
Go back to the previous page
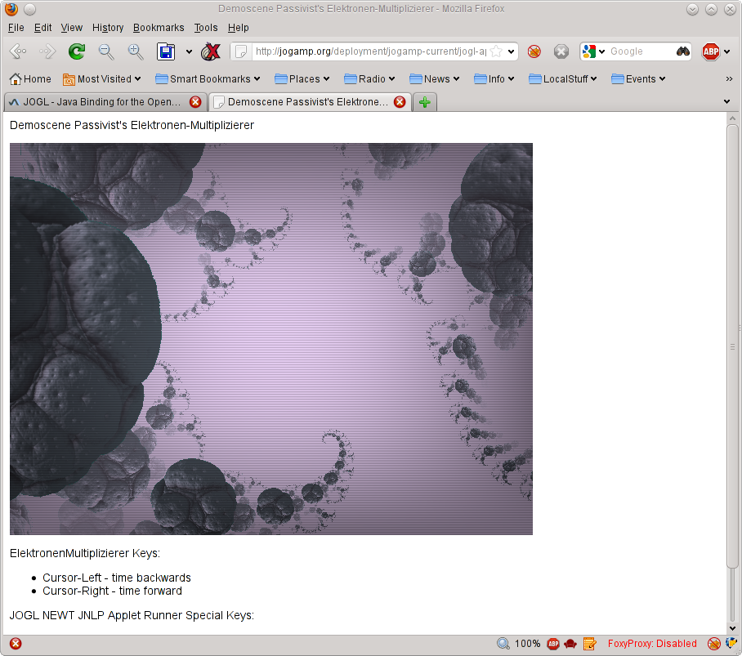point(18,51)
